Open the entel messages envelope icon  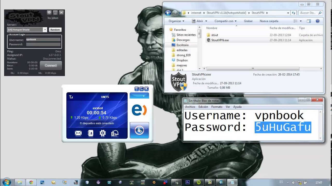click(x=78, y=133)
